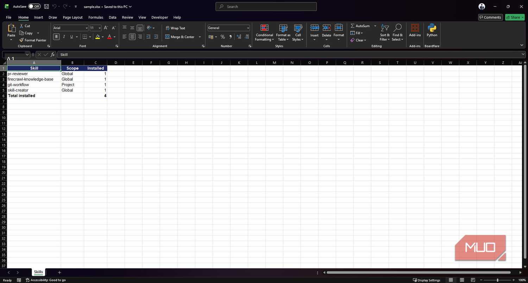Toggle Underline formatting
The width and height of the screenshot is (528, 283).
pyautogui.click(x=71, y=37)
